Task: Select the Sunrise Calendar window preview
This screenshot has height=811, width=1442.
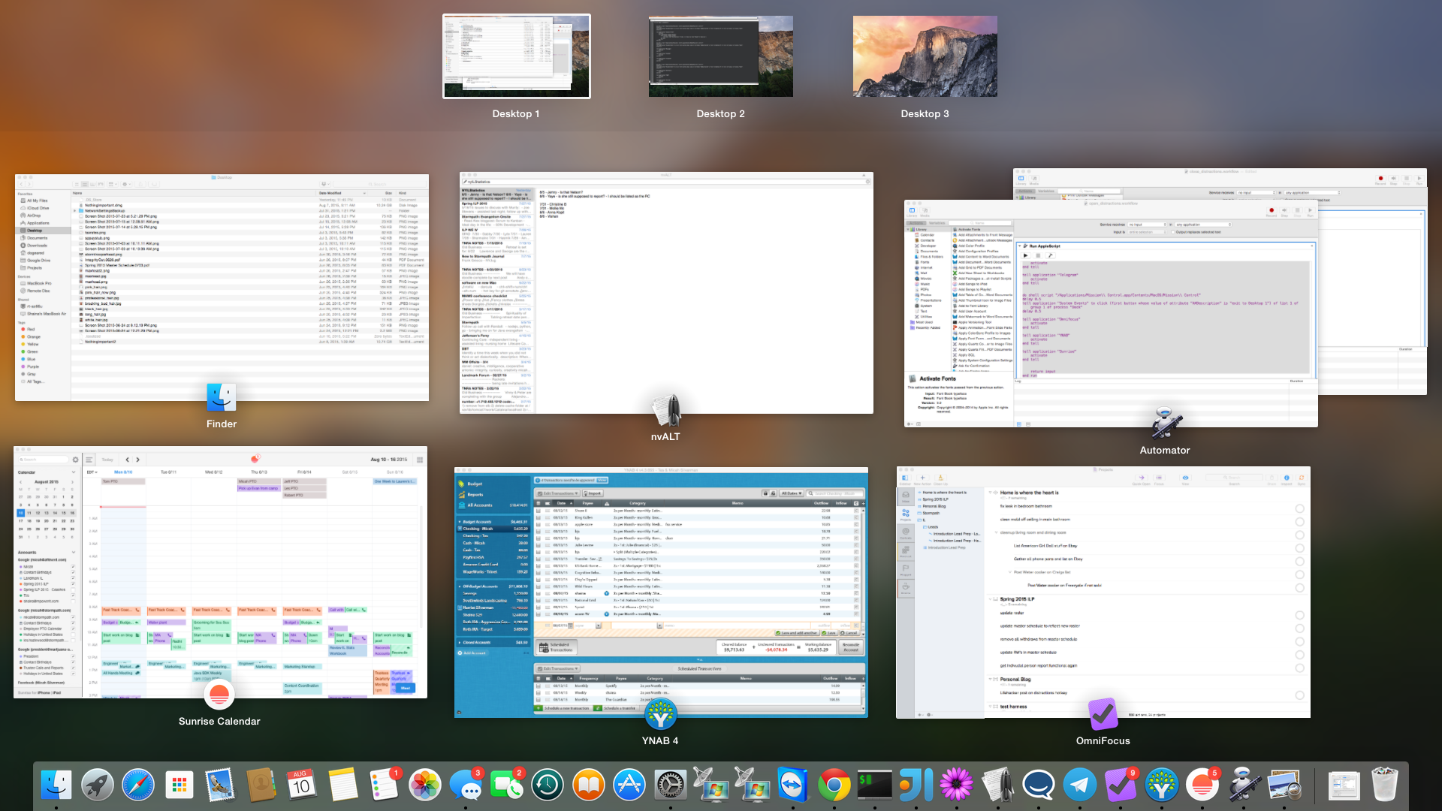Action: pos(220,572)
